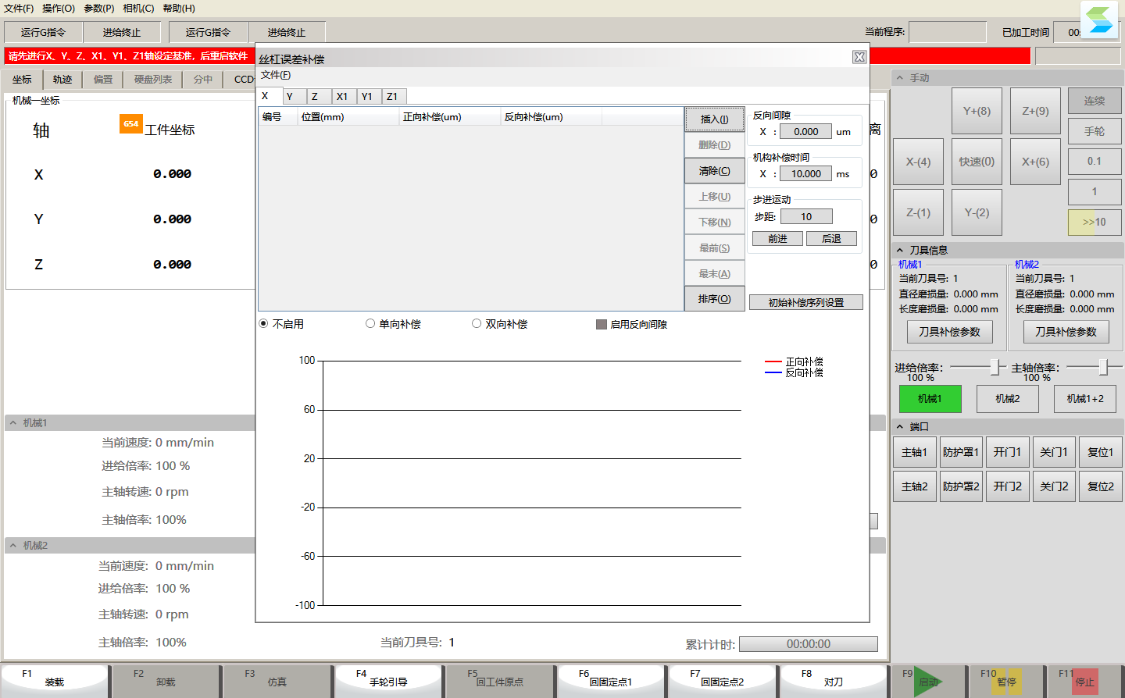The height and width of the screenshot is (698, 1125).
Task: Click the F11 red stop icon
Action: [x=1085, y=682]
